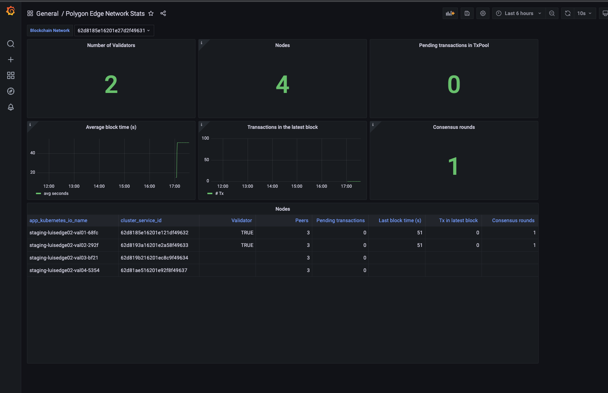
Task: Open the 10s auto-refresh interval dropdown
Action: [x=584, y=13]
